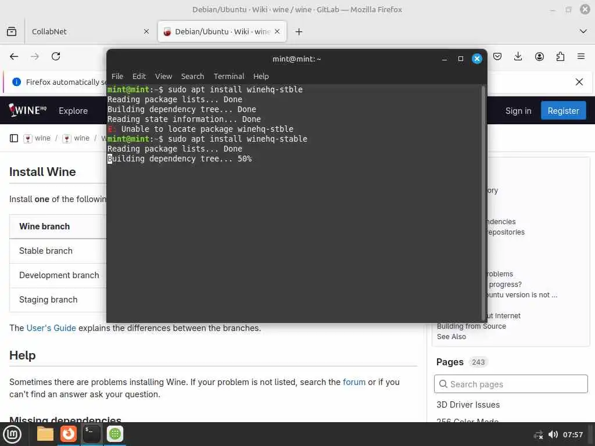This screenshot has height=446, width=595.
Task: Toggle the GitLab sidebar icon
Action: [x=14, y=138]
